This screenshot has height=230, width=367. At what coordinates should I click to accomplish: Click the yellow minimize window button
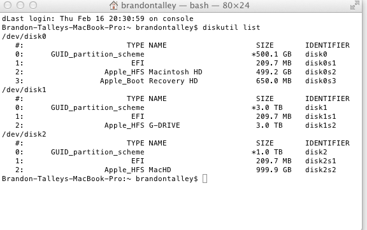pos(20,5)
